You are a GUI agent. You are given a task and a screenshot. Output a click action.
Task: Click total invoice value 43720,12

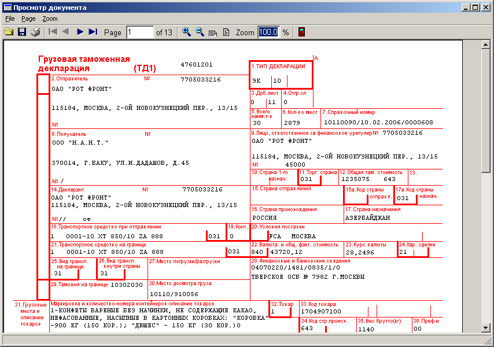286,252
